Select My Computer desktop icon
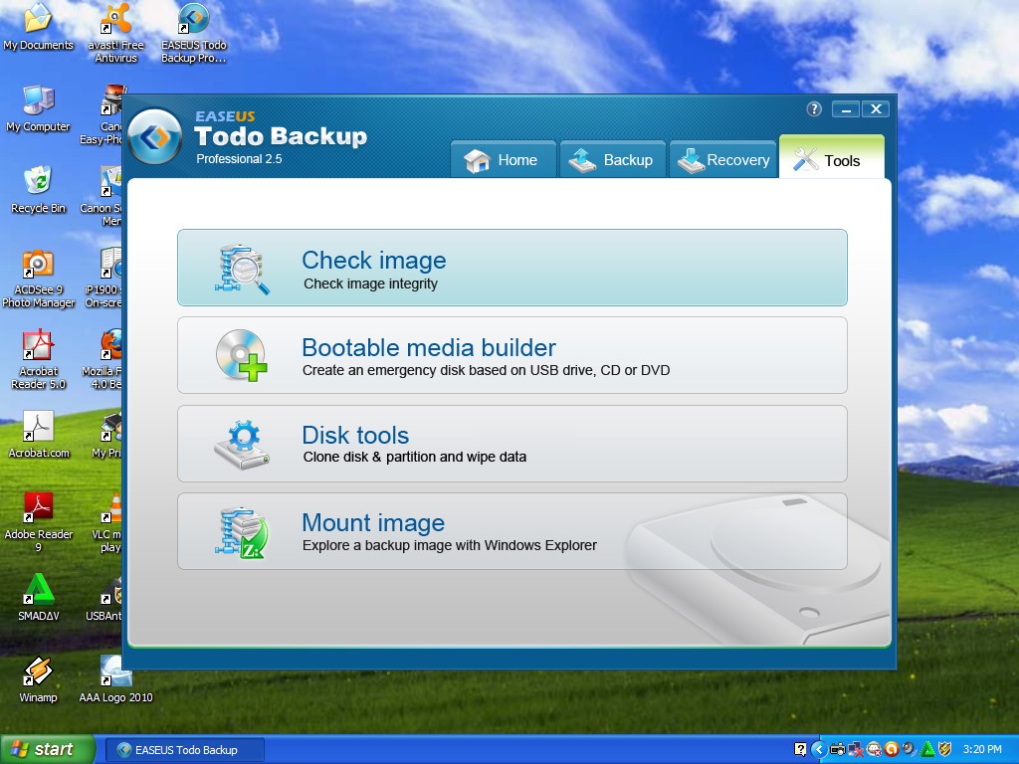 point(39,108)
